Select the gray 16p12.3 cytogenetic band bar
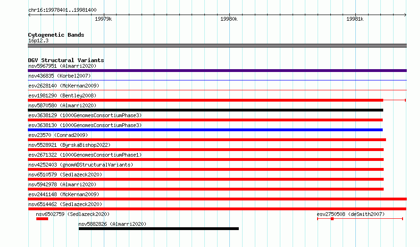Viewport: 420px width, 247px height. coord(217,46)
